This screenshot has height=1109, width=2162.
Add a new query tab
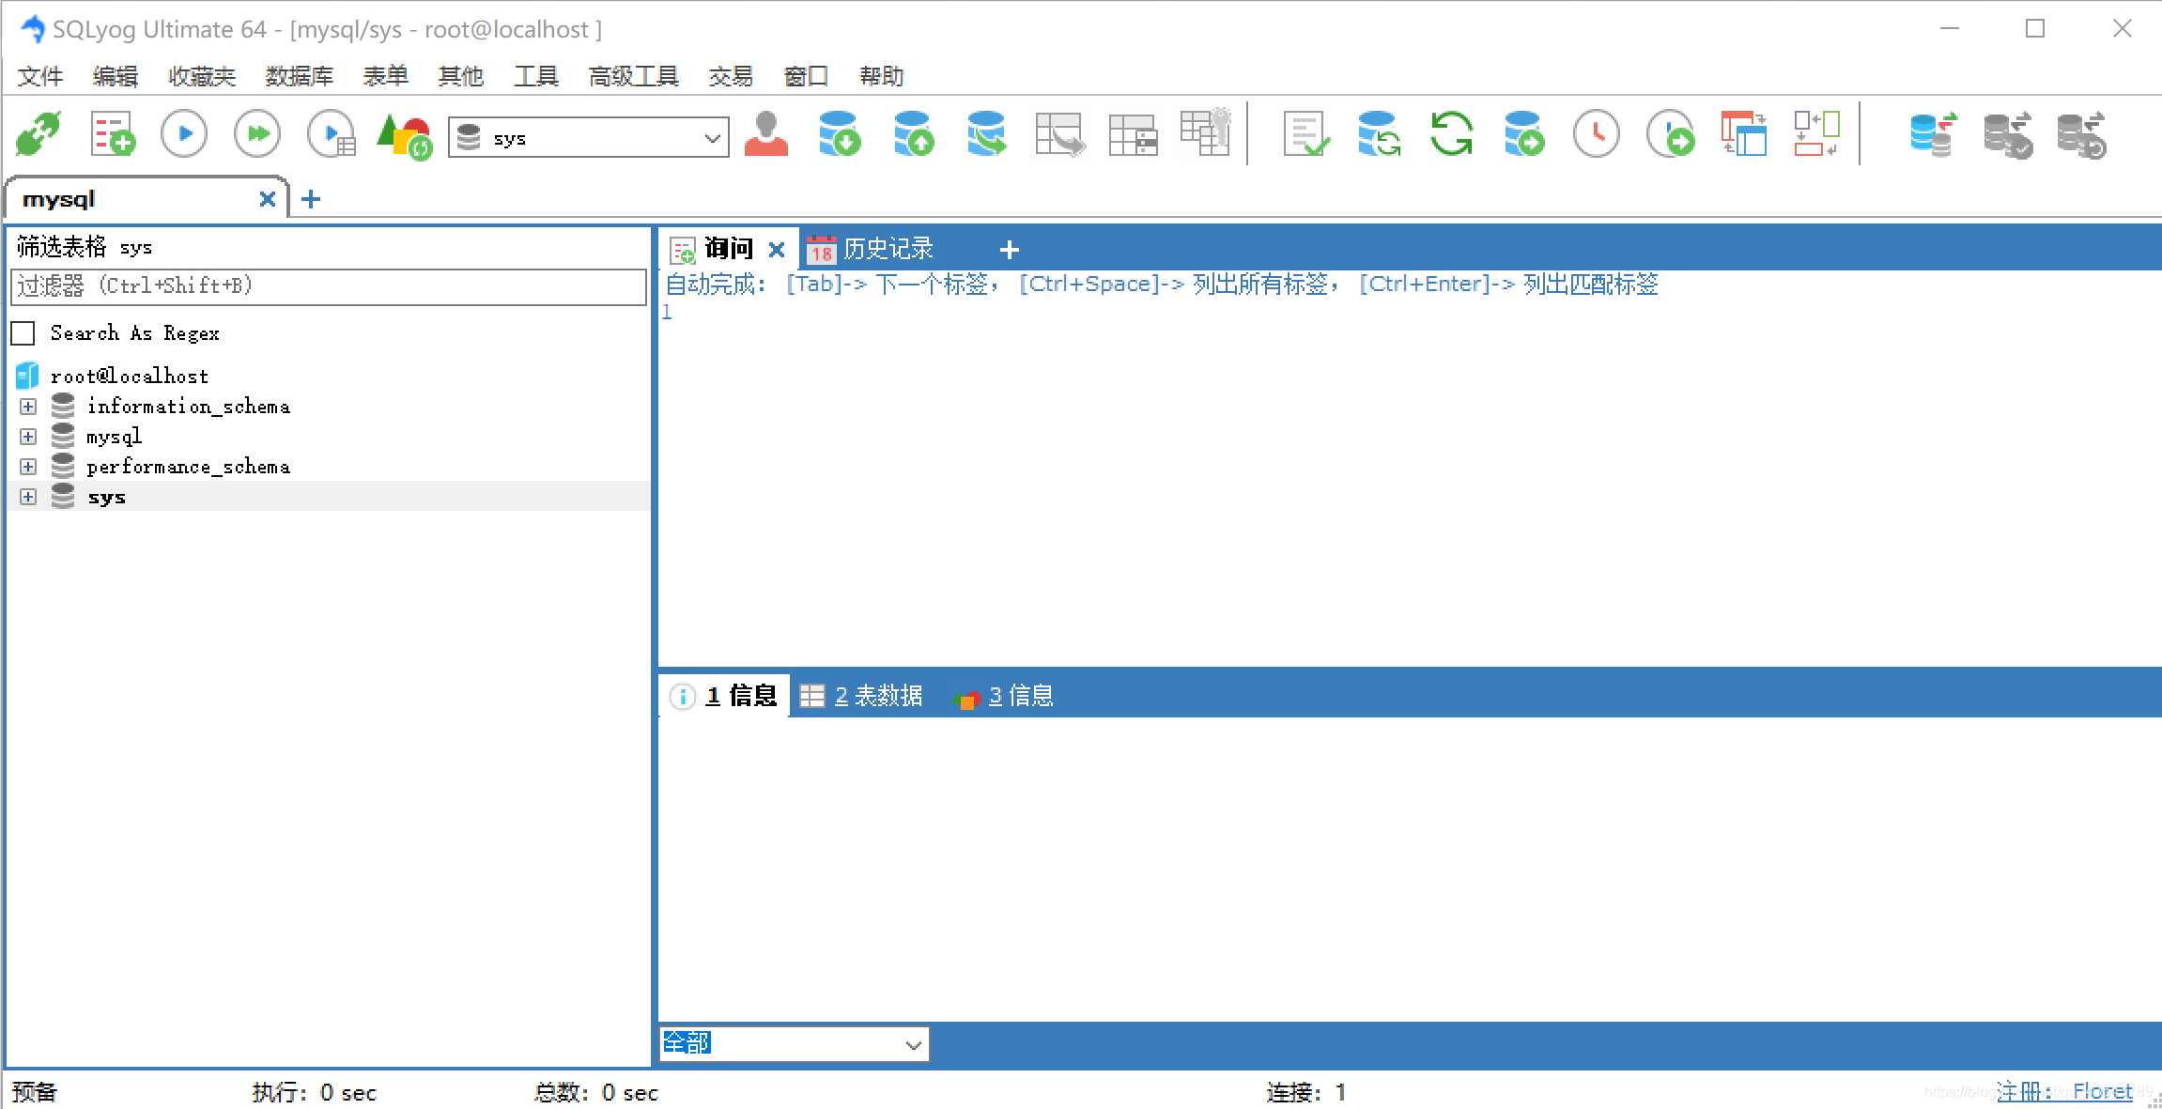[1010, 250]
